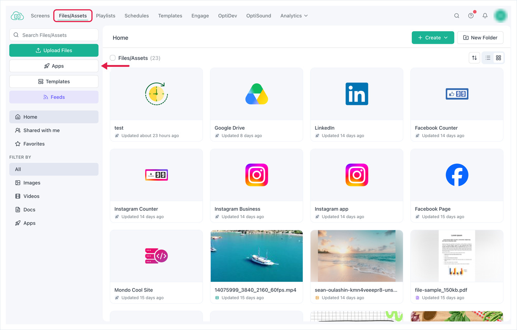Open the Create dropdown button
The height and width of the screenshot is (330, 517).
(x=433, y=38)
